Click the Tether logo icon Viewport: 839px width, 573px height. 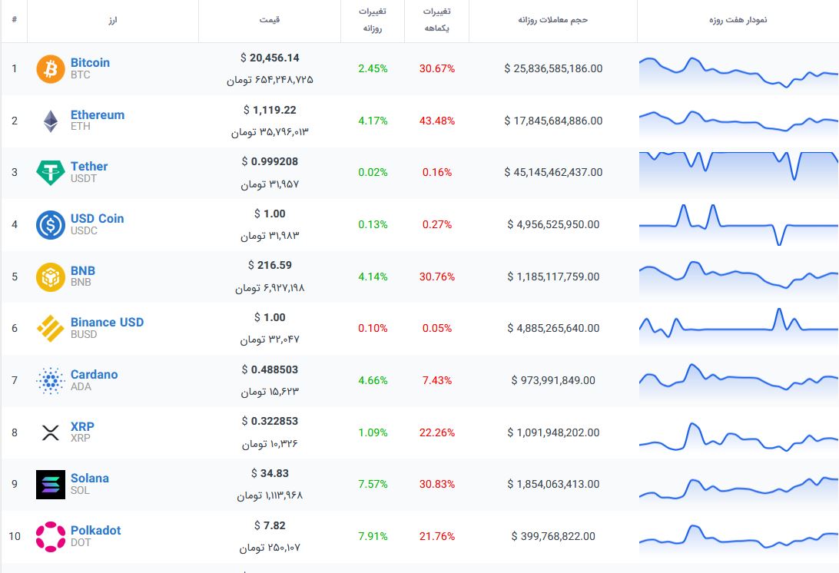pyautogui.click(x=50, y=172)
